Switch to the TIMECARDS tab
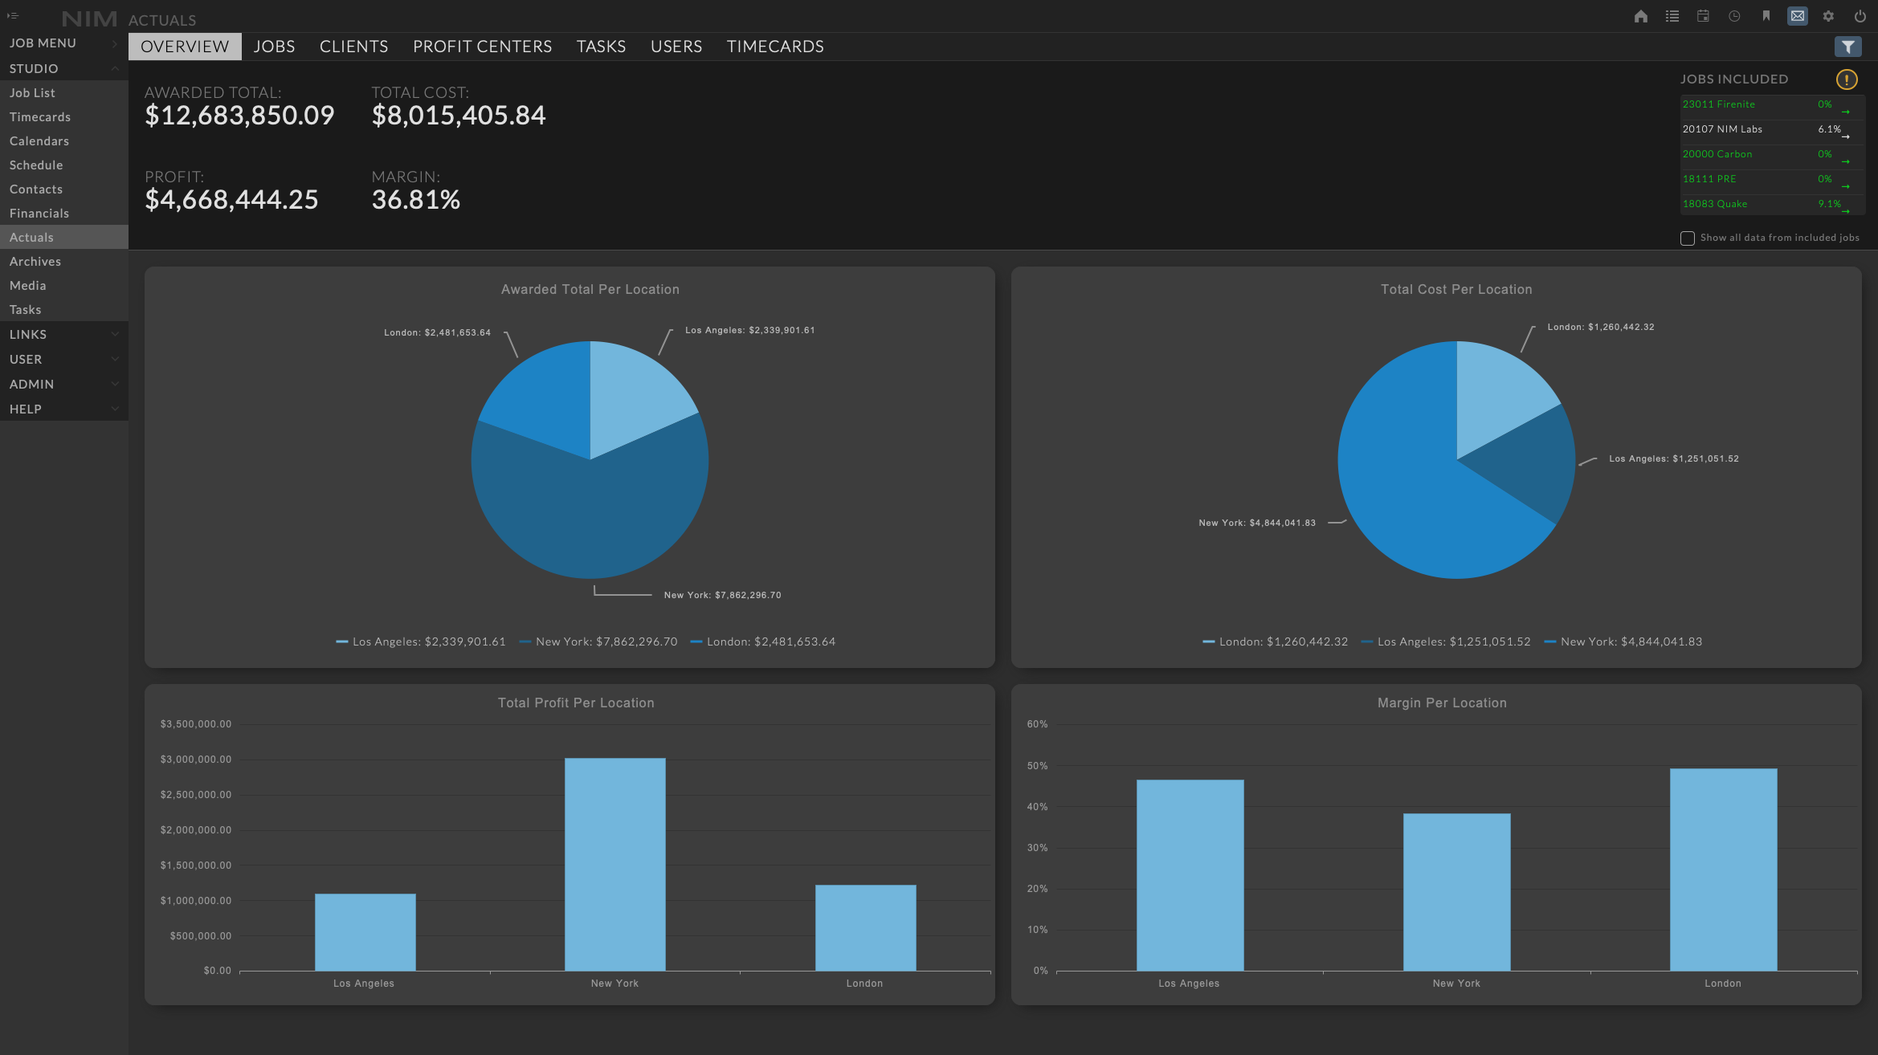 pyautogui.click(x=774, y=47)
